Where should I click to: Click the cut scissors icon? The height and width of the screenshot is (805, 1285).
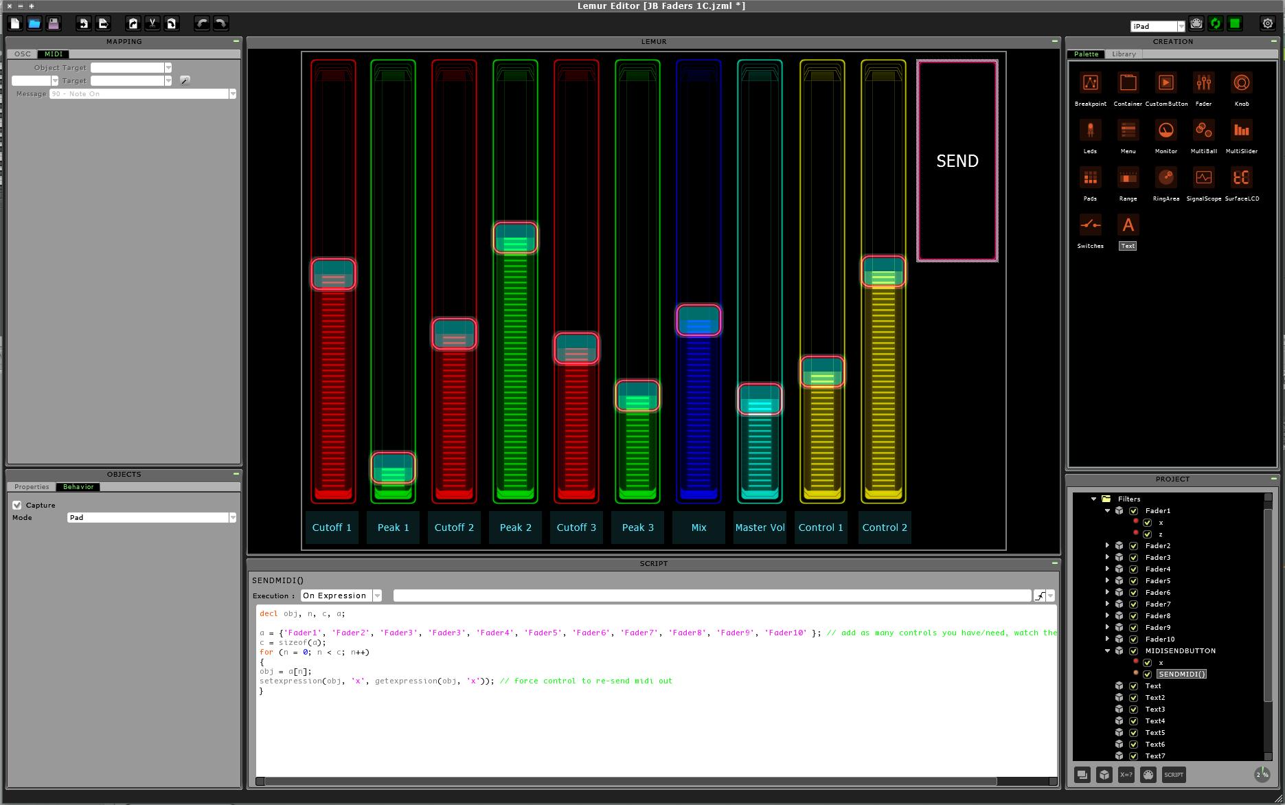(152, 23)
